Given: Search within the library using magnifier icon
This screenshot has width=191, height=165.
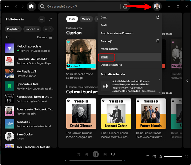Looking at the screenshot, I should 8,38.
